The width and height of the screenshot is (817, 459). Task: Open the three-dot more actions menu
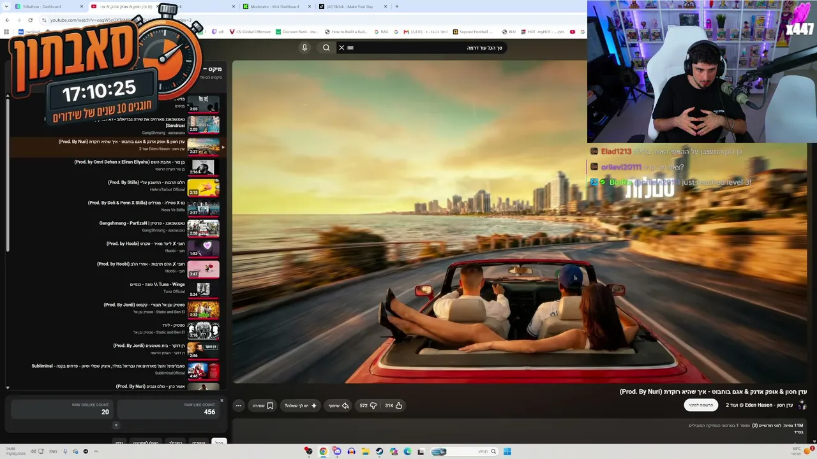[239, 405]
